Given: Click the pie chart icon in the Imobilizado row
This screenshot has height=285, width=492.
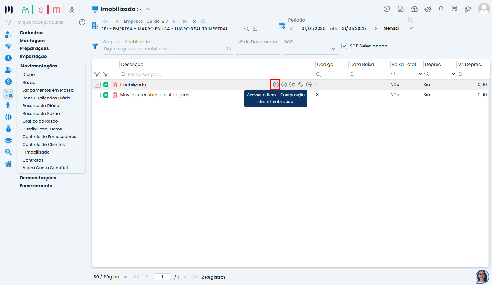Looking at the screenshot, I should click(x=309, y=85).
